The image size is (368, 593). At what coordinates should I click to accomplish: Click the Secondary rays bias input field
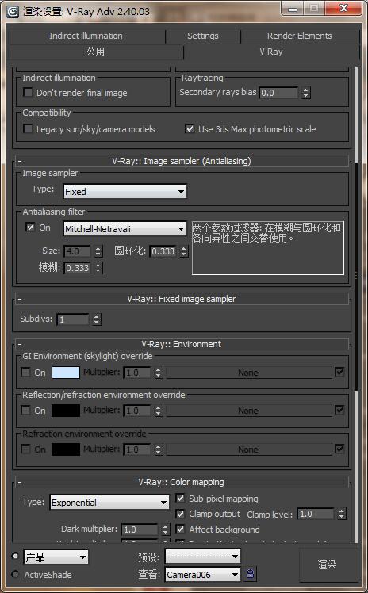[x=279, y=93]
